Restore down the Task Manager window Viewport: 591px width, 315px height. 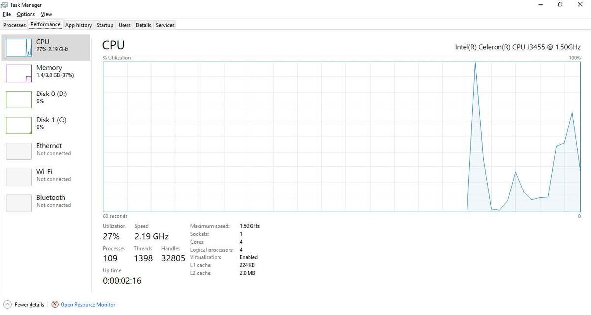tap(560, 5)
